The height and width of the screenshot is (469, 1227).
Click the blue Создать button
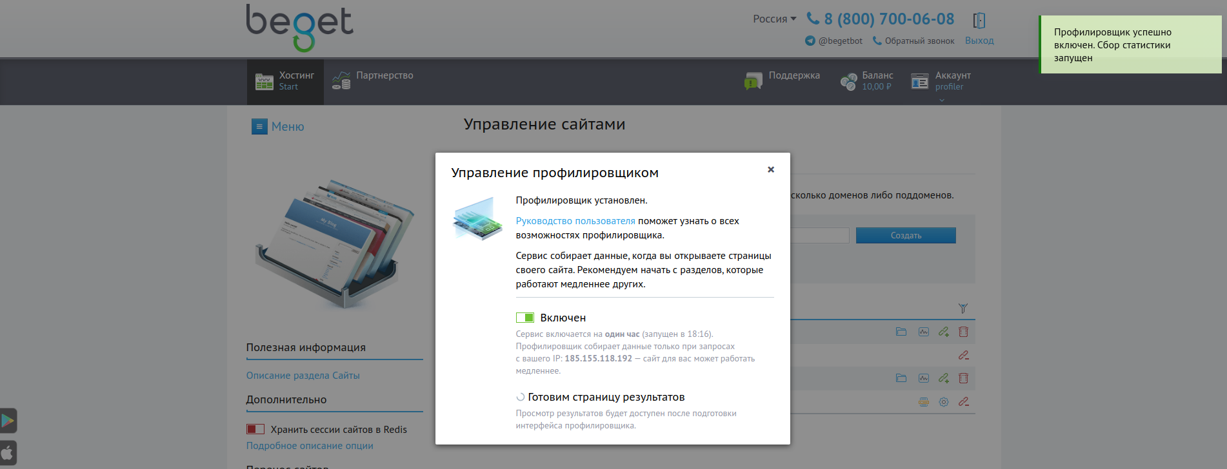[906, 235]
